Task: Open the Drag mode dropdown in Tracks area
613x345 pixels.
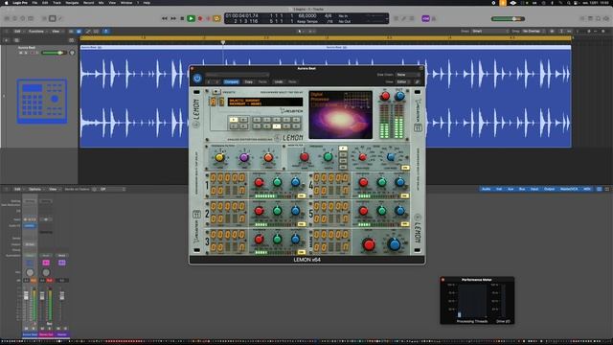Action: coord(534,31)
